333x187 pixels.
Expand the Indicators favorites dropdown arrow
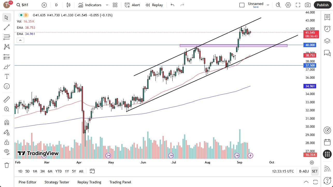(x=107, y=5)
